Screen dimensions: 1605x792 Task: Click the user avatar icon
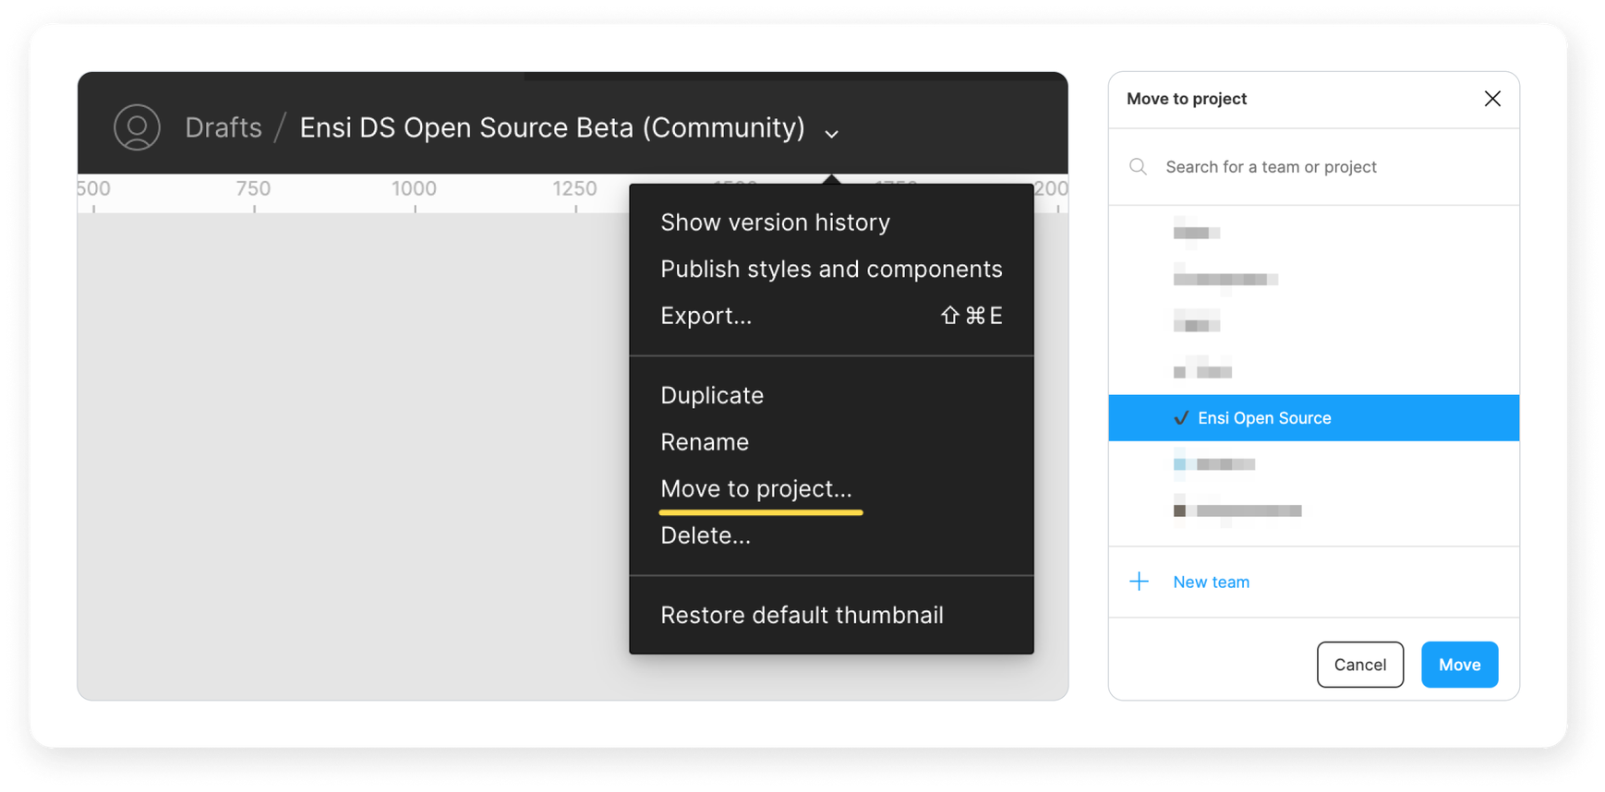[x=137, y=127]
